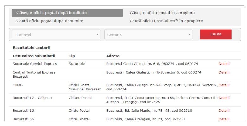
Task: Click the Adresa column header
Action: (113, 56)
